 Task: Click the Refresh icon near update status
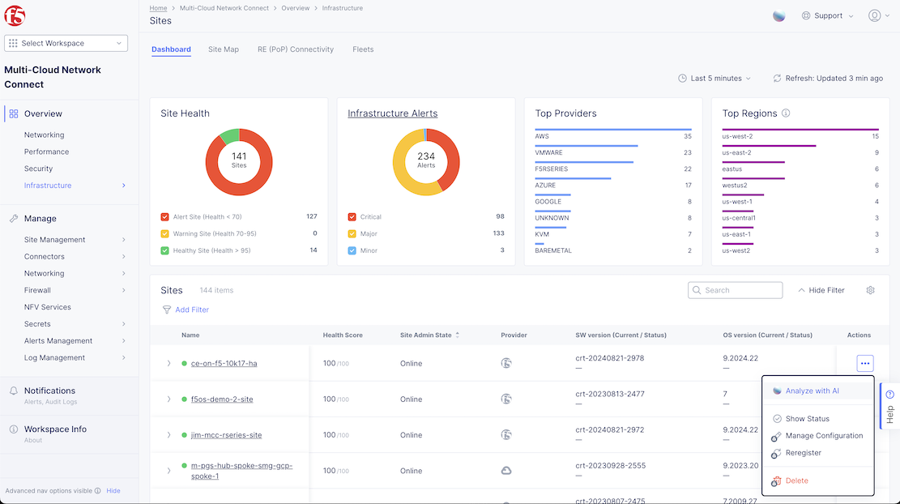click(x=777, y=79)
